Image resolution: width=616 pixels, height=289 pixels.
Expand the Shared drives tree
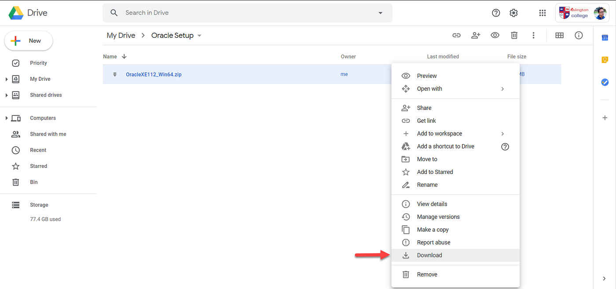(x=7, y=95)
